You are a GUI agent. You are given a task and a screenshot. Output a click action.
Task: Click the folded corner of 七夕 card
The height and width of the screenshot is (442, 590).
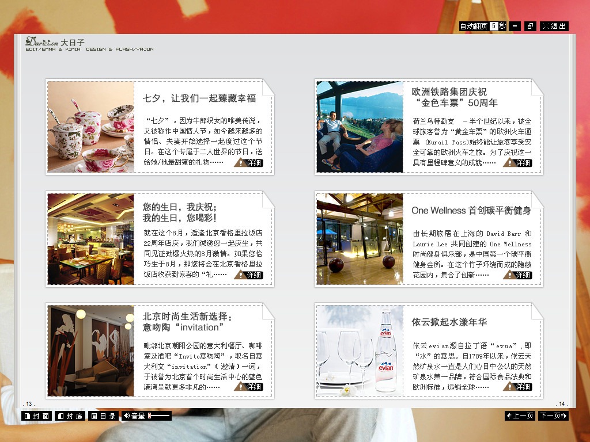(268, 87)
